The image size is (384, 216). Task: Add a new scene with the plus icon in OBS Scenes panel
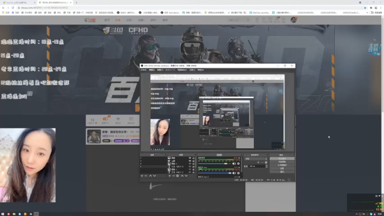click(142, 176)
